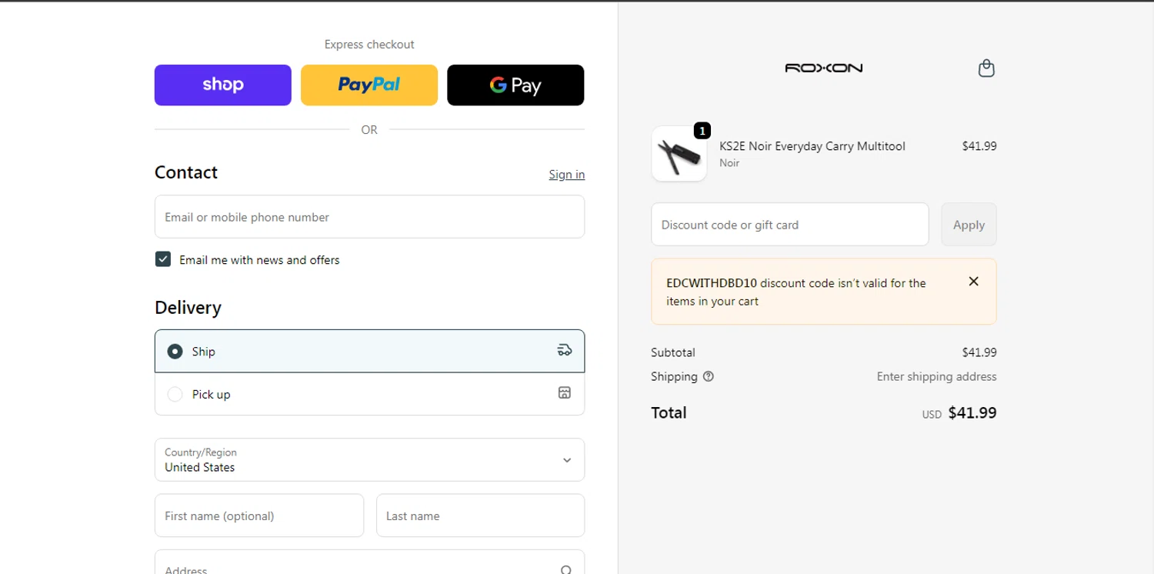
Task: Open the shopping bag cart icon
Action: tap(986, 68)
